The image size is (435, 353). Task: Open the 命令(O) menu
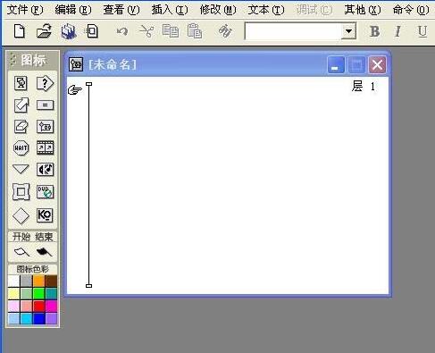(411, 10)
